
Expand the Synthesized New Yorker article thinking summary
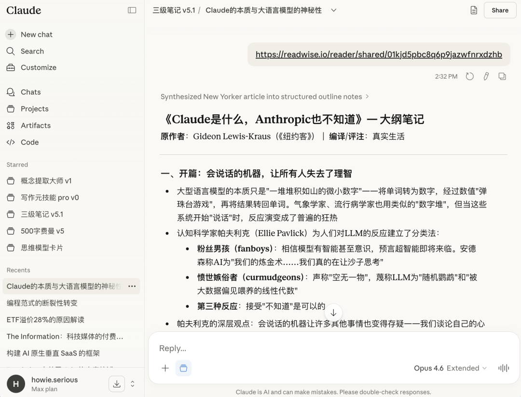click(x=265, y=96)
